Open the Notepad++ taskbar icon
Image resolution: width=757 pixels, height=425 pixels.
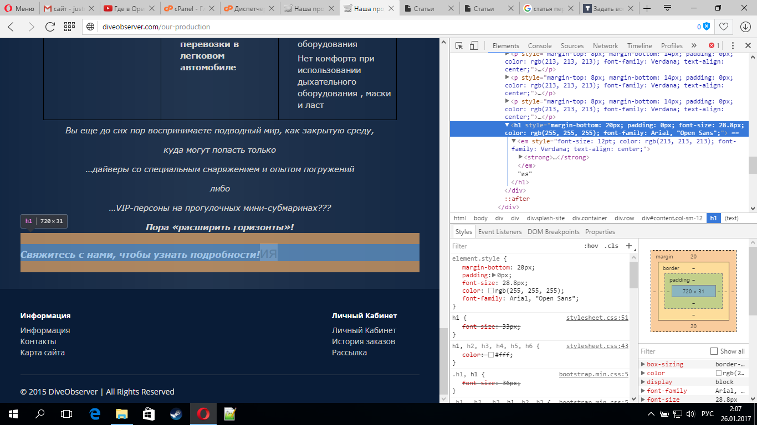pyautogui.click(x=229, y=413)
